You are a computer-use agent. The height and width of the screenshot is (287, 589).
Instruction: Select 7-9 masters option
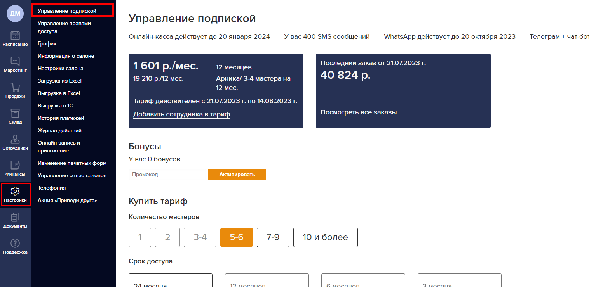pos(273,237)
